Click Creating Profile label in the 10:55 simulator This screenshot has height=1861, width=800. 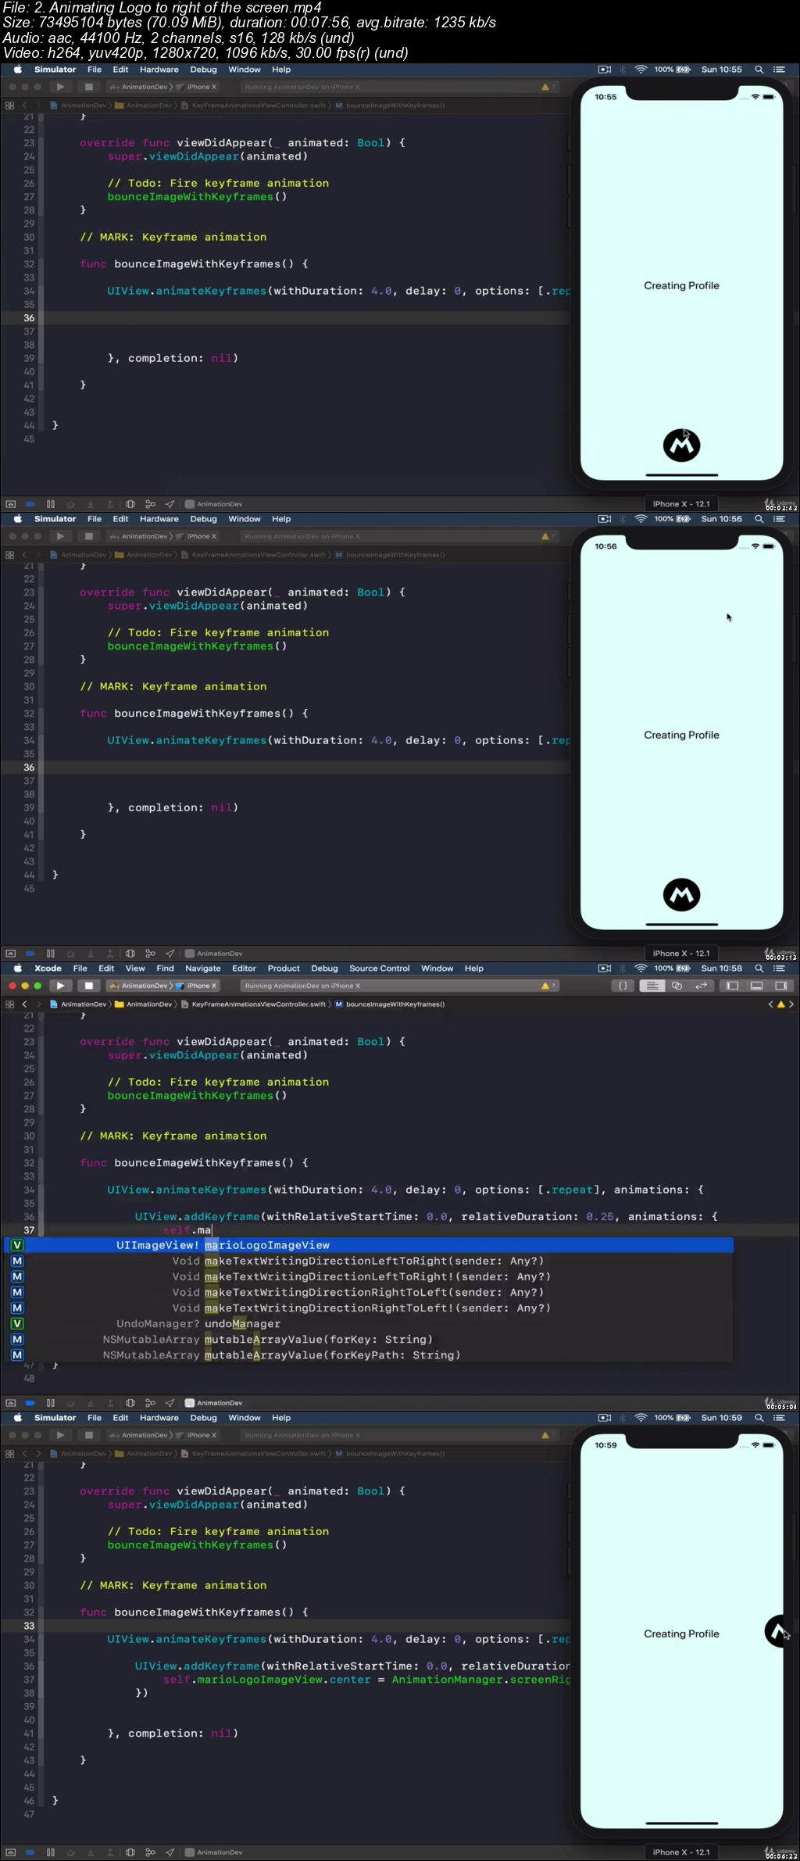[x=681, y=286]
